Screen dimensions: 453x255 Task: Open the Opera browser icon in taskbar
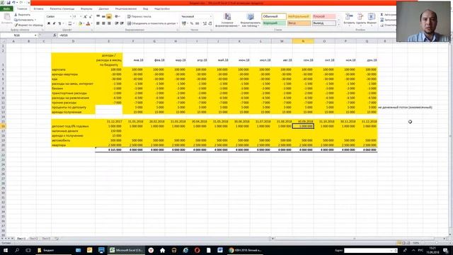tap(197, 250)
